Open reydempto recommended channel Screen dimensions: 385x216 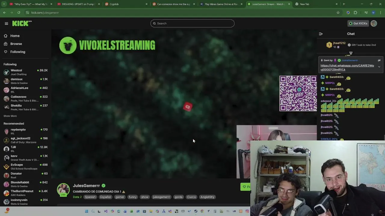point(26,131)
